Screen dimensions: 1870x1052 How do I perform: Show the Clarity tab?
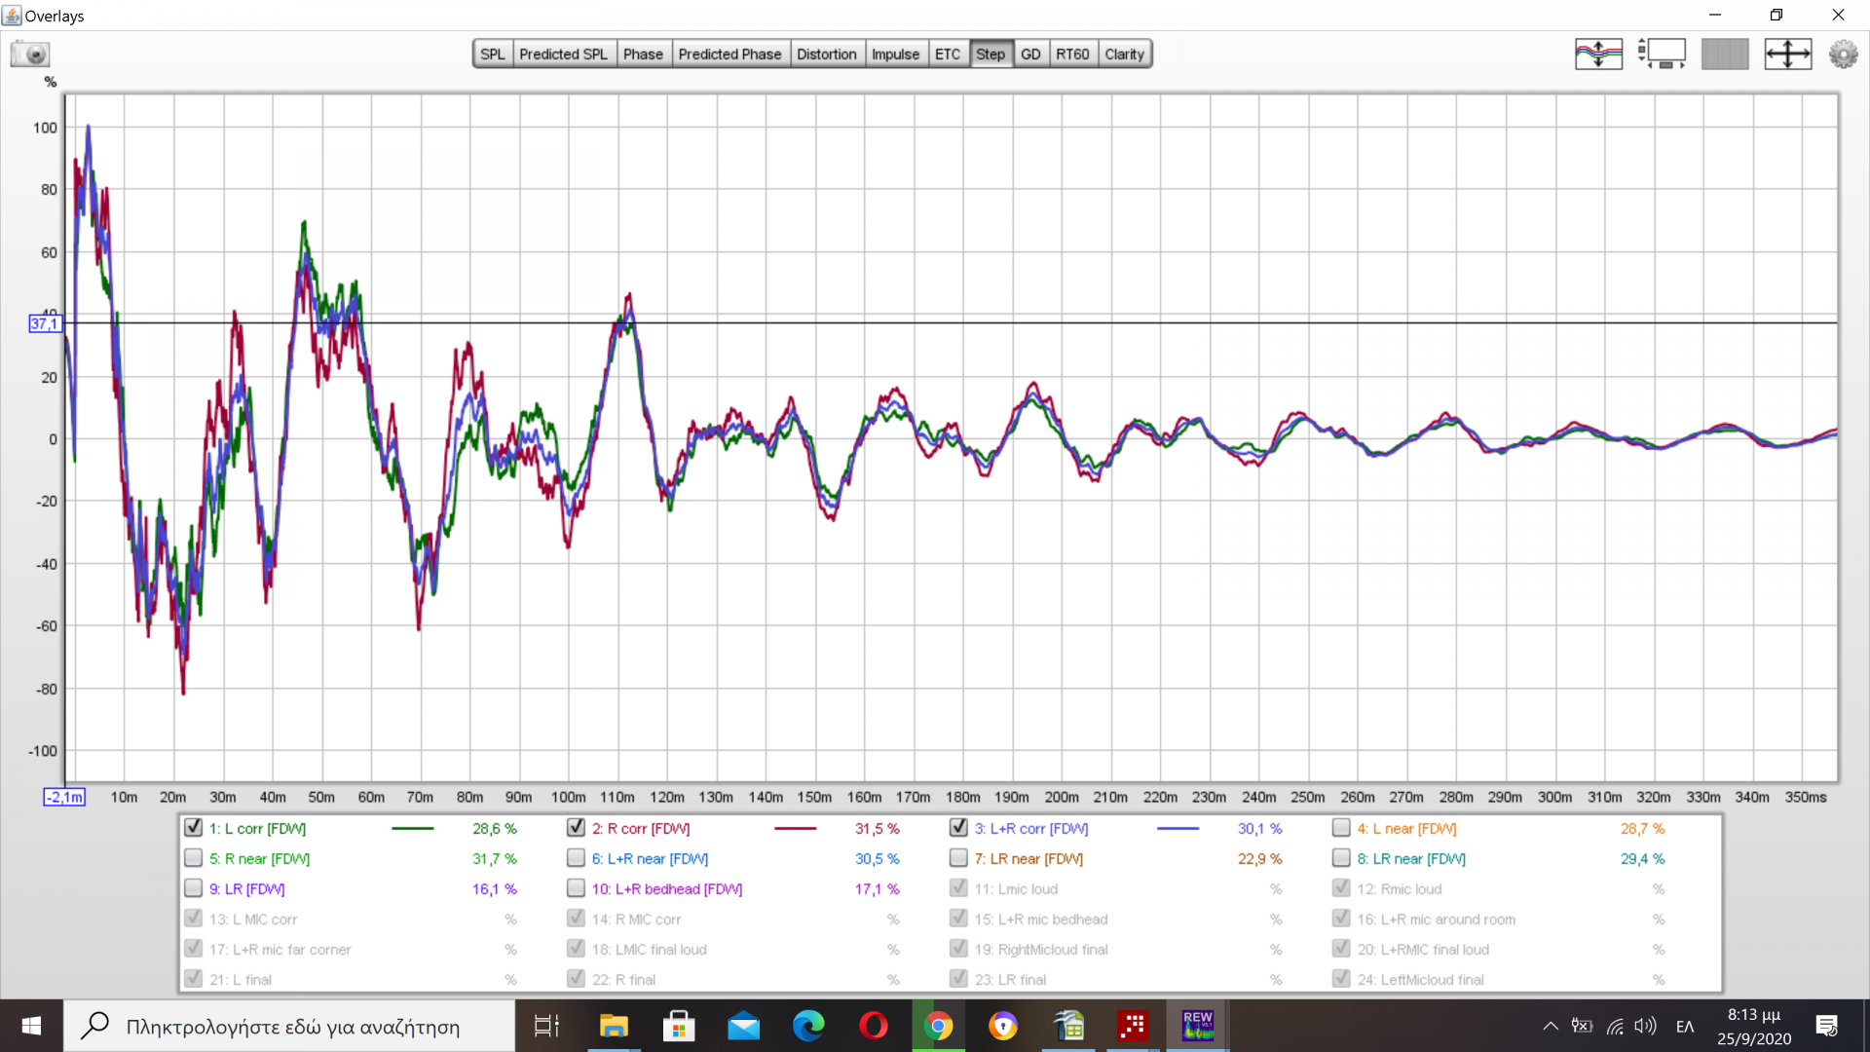coord(1124,55)
